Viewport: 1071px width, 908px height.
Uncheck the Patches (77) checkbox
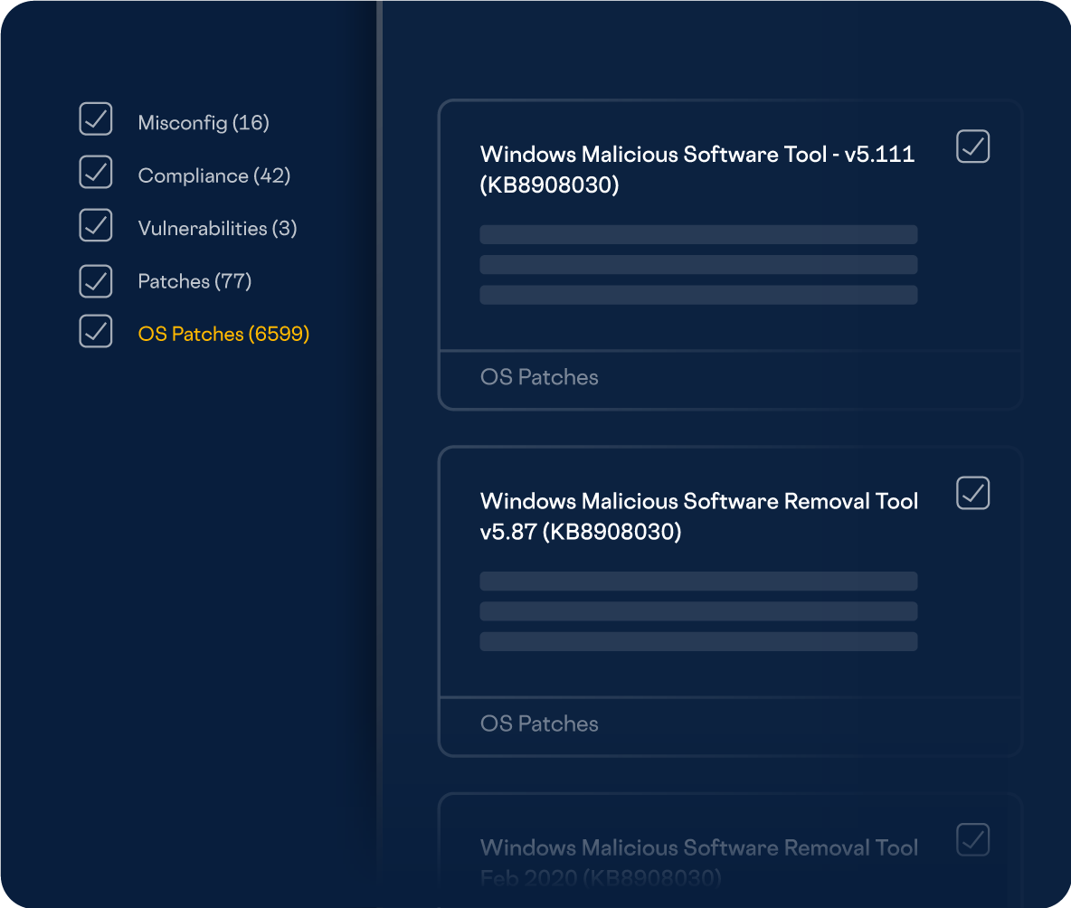tap(96, 281)
